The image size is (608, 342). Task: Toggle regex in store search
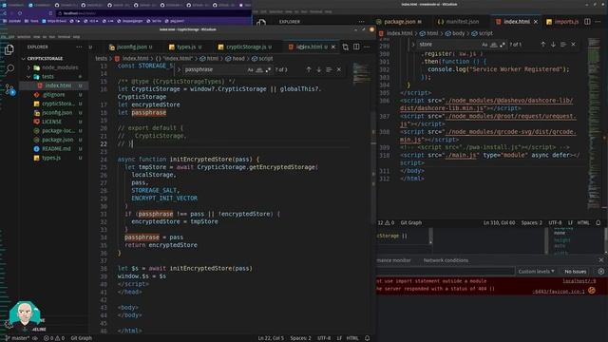click(x=503, y=45)
